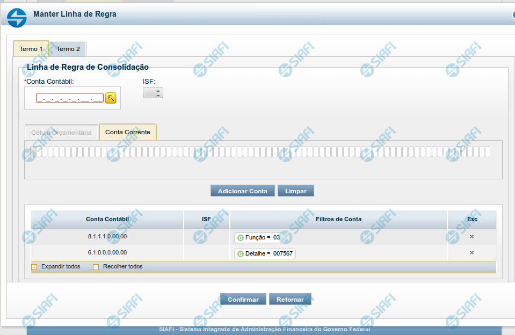Open the Célula Orçamentária tab

pyautogui.click(x=61, y=133)
